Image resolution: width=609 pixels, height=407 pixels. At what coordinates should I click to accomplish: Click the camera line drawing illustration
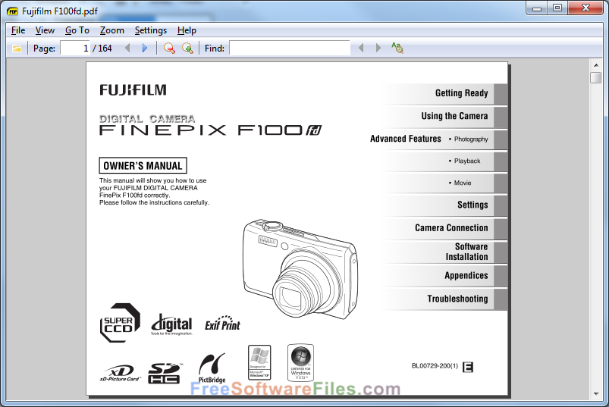click(300, 269)
